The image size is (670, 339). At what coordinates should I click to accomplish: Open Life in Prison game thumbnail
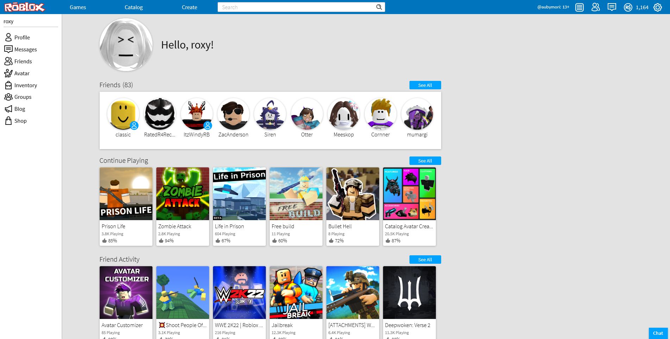click(x=239, y=194)
